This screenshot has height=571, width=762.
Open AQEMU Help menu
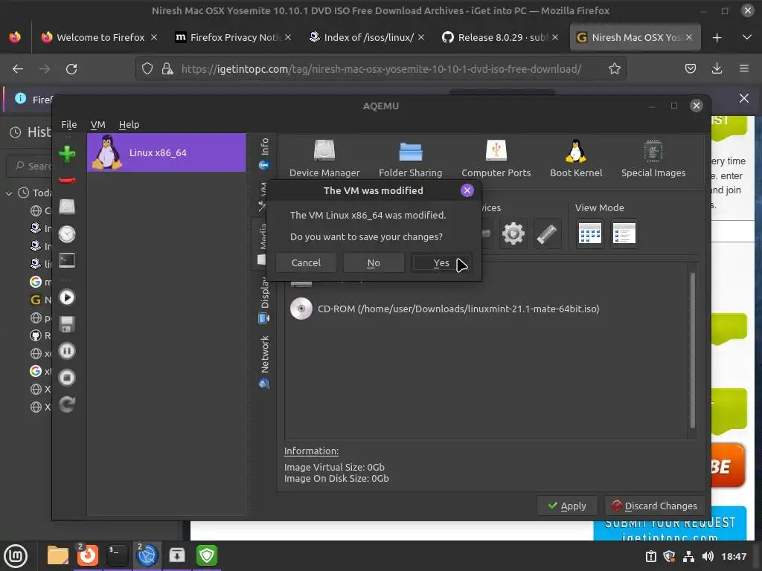click(x=129, y=125)
